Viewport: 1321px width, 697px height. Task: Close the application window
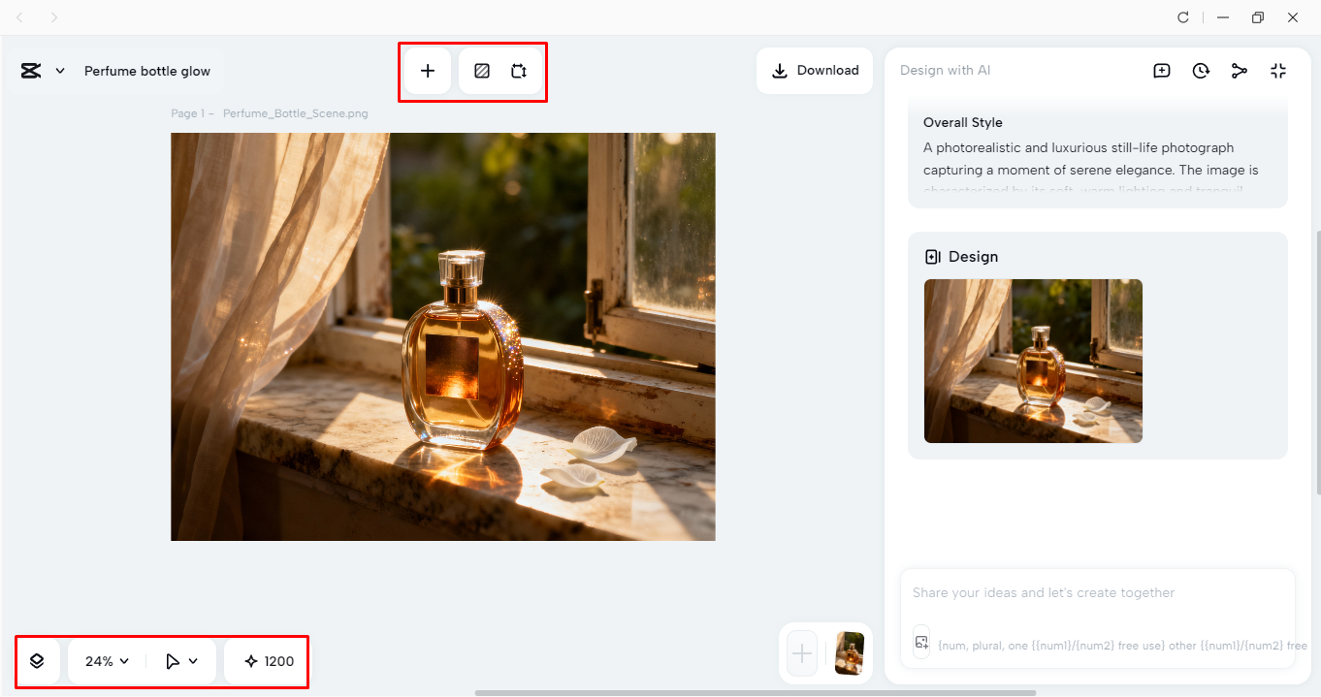coord(1293,17)
